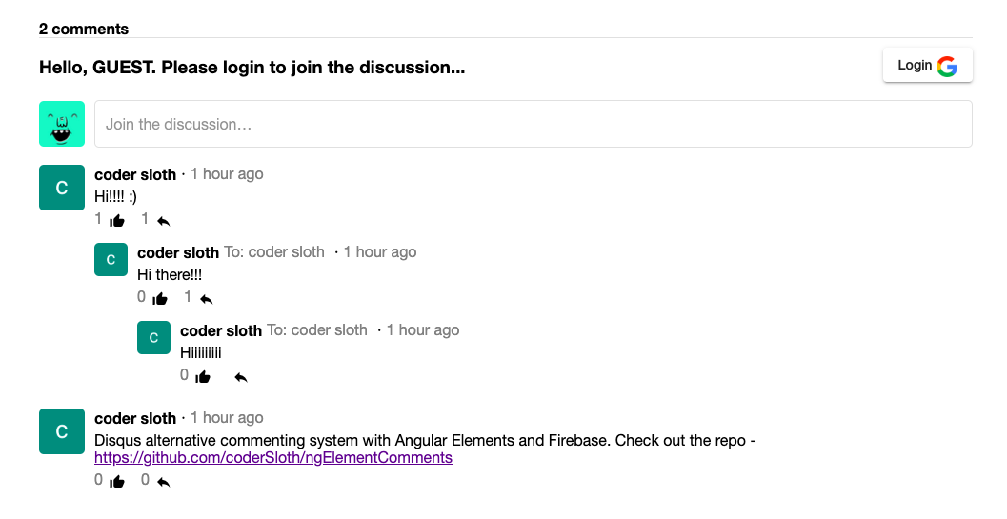1007x519 pixels.
Task: Focus the 'Join the discussion' input field
Action: pos(533,124)
